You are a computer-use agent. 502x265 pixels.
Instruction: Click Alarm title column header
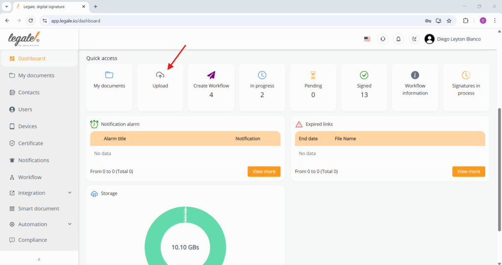pos(115,139)
